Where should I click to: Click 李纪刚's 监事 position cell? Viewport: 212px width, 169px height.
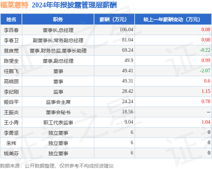58,92
